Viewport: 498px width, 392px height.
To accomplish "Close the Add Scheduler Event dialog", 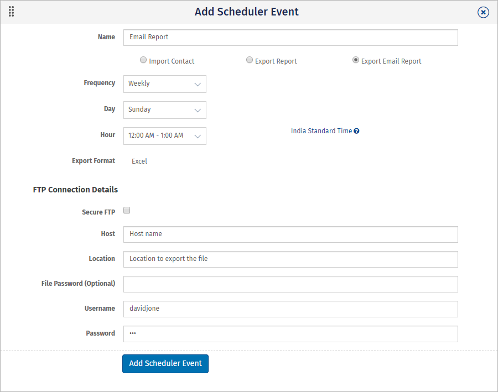I will click(483, 12).
